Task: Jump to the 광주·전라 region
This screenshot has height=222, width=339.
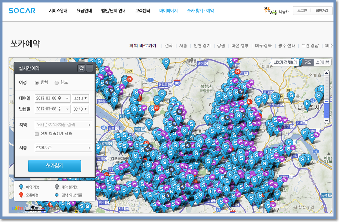Action: click(287, 45)
